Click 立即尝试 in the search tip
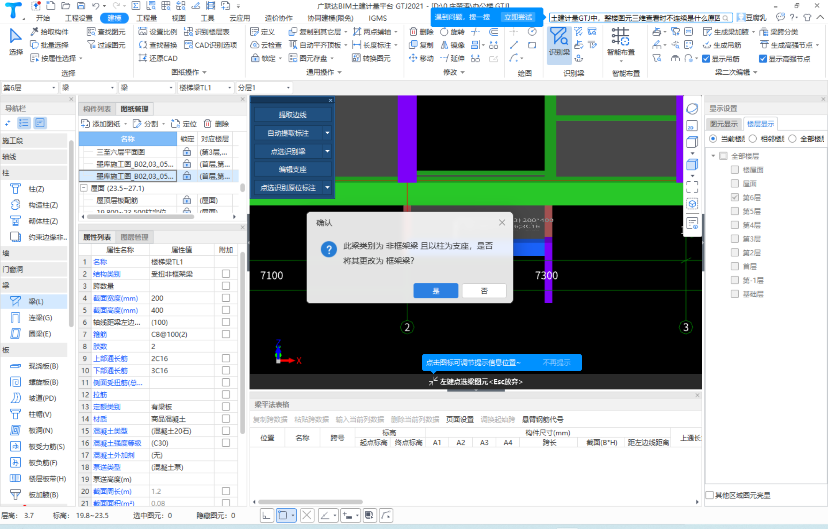The width and height of the screenshot is (828, 529). pos(518,17)
